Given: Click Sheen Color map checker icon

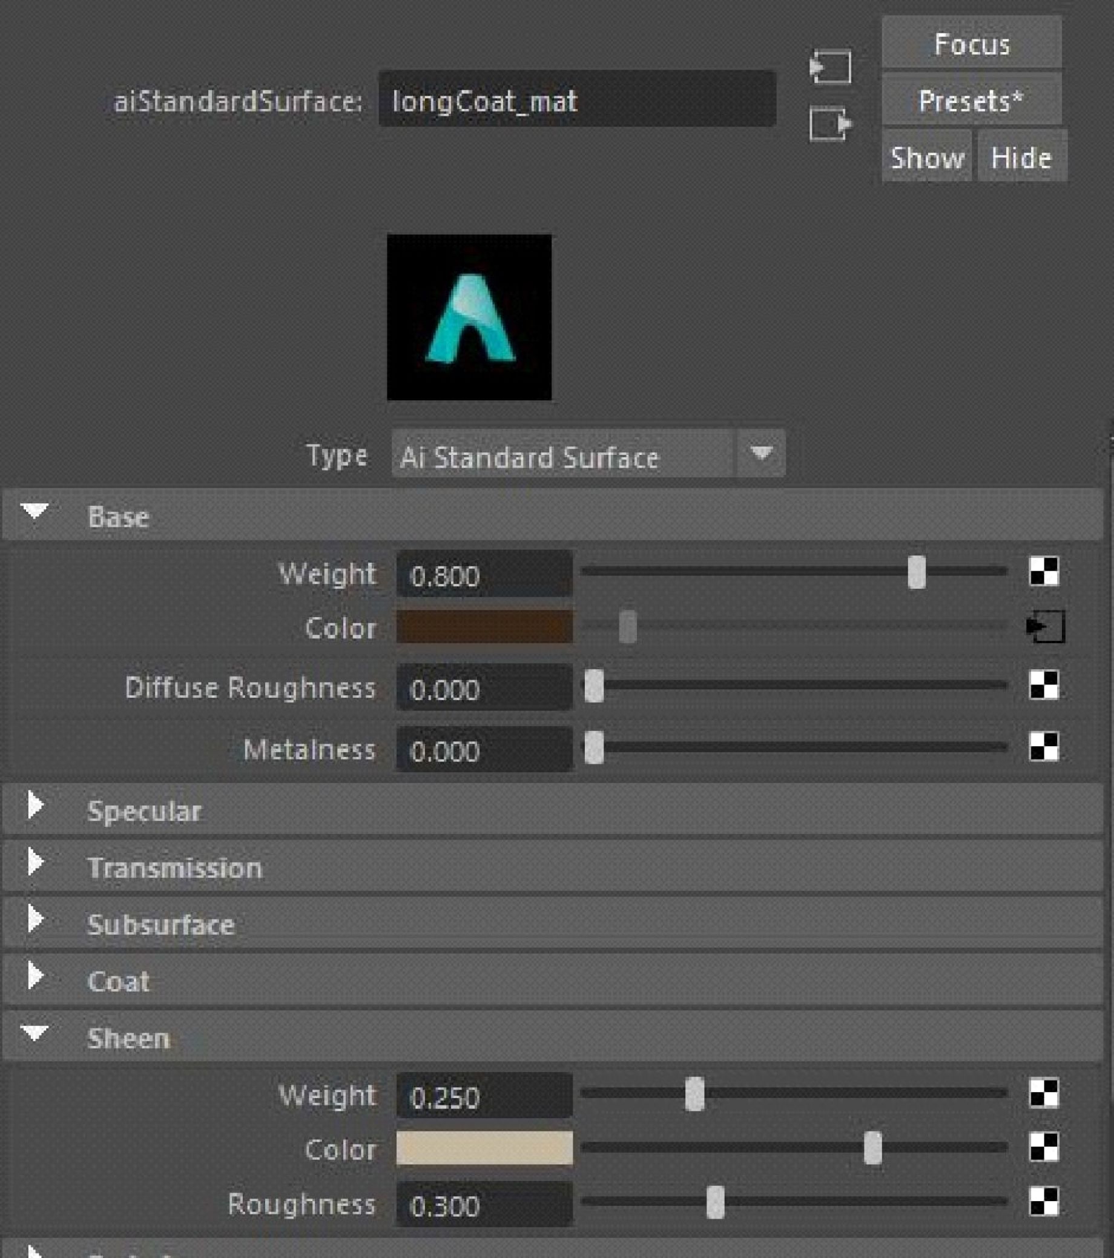Looking at the screenshot, I should (x=1044, y=1148).
